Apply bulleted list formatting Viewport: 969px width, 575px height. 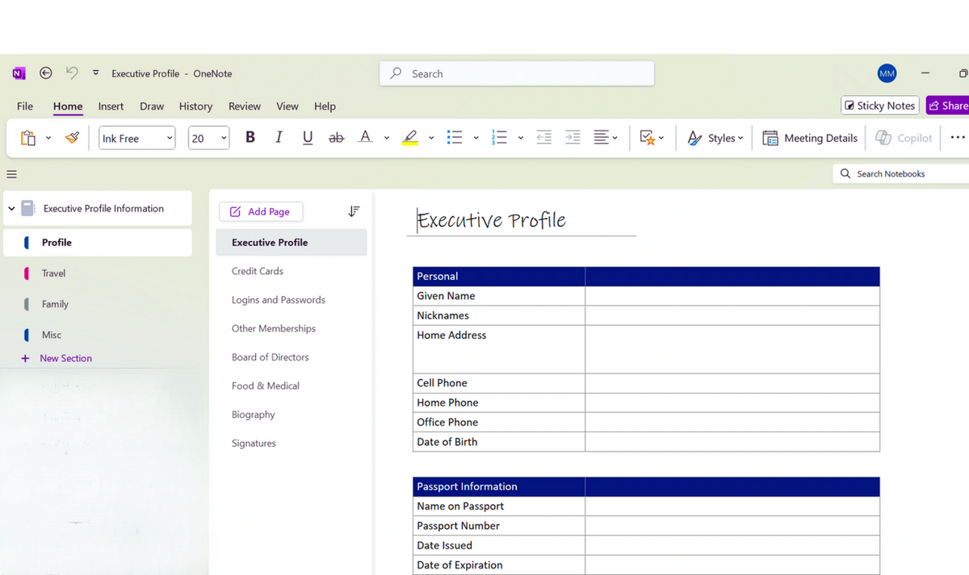click(x=455, y=138)
